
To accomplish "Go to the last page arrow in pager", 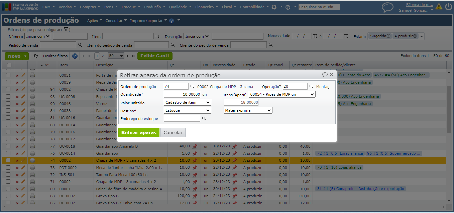I will (x=133, y=56).
